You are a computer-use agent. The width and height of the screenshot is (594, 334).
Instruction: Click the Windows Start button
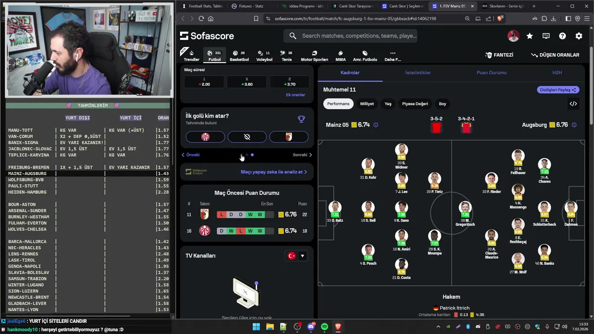pyautogui.click(x=256, y=327)
